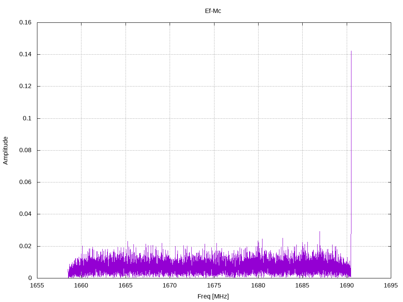Click the y-axis tick label 0.04

pos(25,214)
